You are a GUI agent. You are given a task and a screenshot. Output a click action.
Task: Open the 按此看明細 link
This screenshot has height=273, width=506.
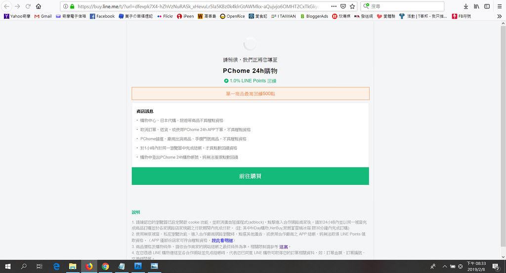click(222, 240)
